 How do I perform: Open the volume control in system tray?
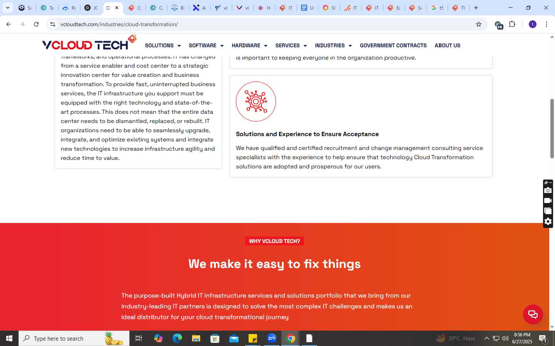[505, 338]
